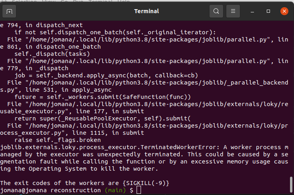294x195 pixels.
Task: Click 'ocess_executor.py", line 1115, in submit'
Action: click(x=72, y=133)
